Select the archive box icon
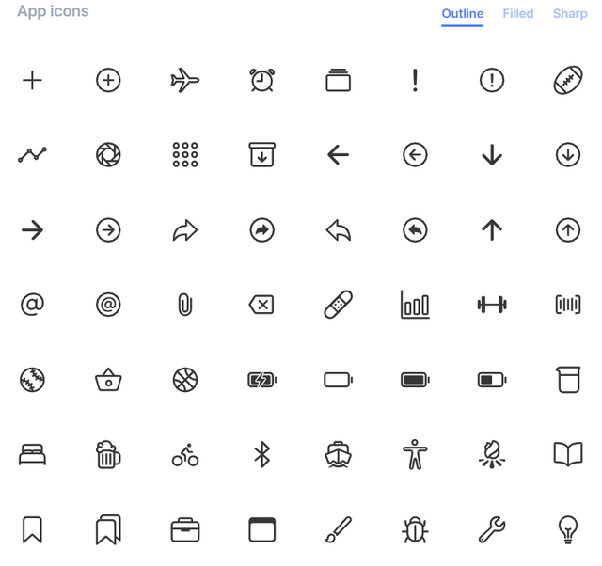The height and width of the screenshot is (566, 602). (261, 155)
